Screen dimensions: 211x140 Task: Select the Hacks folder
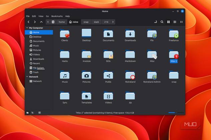coord(65,56)
